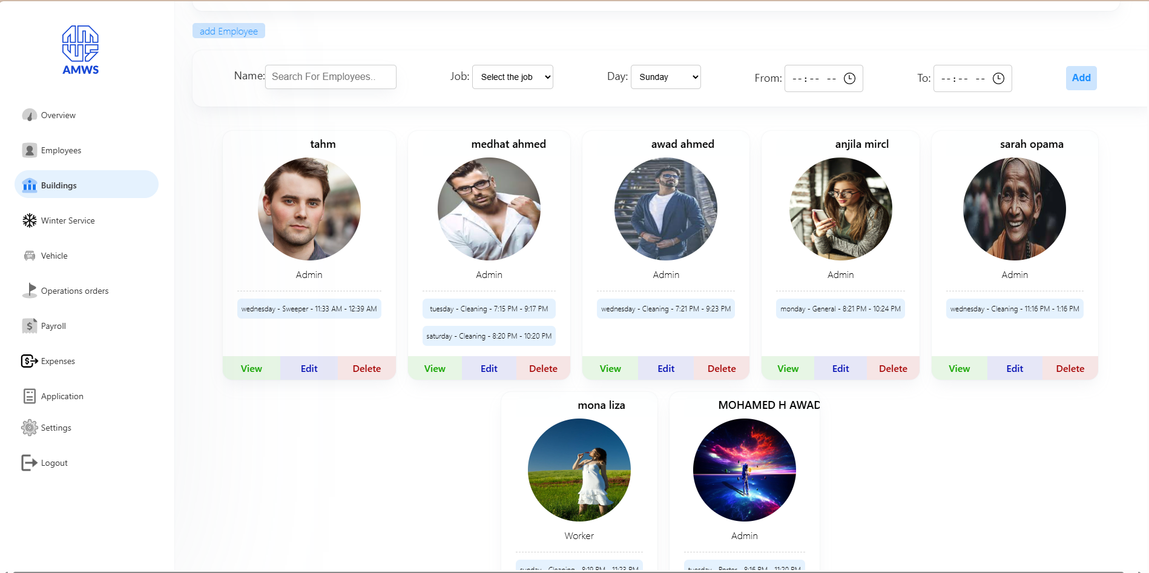Open the Day dropdown showing Sunday

665,77
